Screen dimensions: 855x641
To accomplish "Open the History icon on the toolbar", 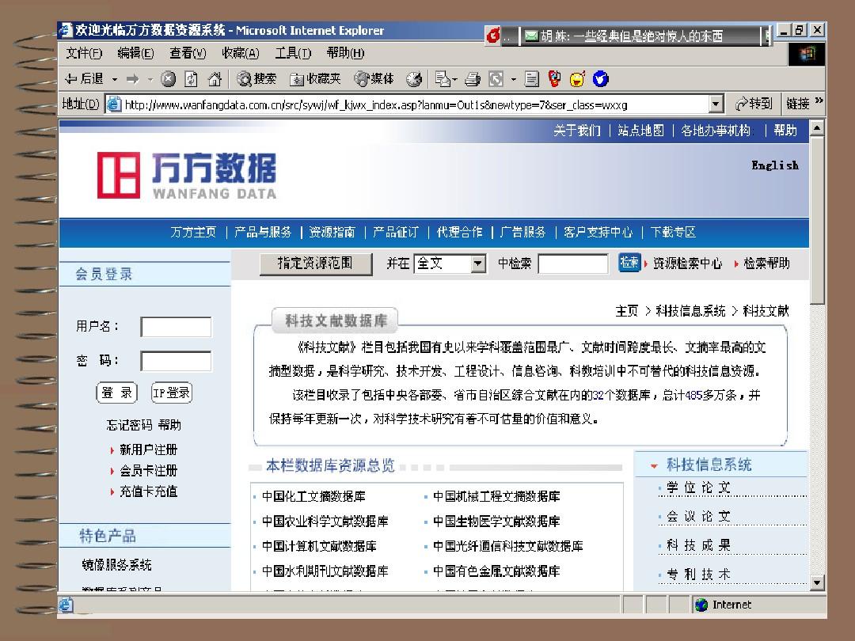I will (416, 78).
